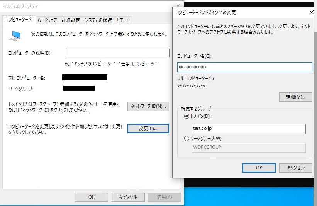Image resolution: width=317 pixels, height=206 pixels.
Task: Click the domain field containing test.co.jp
Action: tap(249, 129)
